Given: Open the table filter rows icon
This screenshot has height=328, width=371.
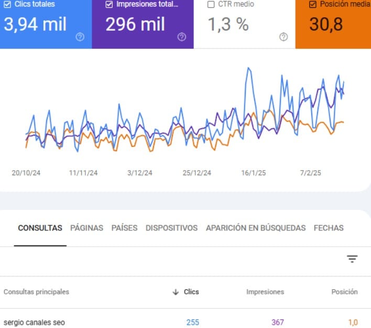Looking at the screenshot, I should click(352, 259).
